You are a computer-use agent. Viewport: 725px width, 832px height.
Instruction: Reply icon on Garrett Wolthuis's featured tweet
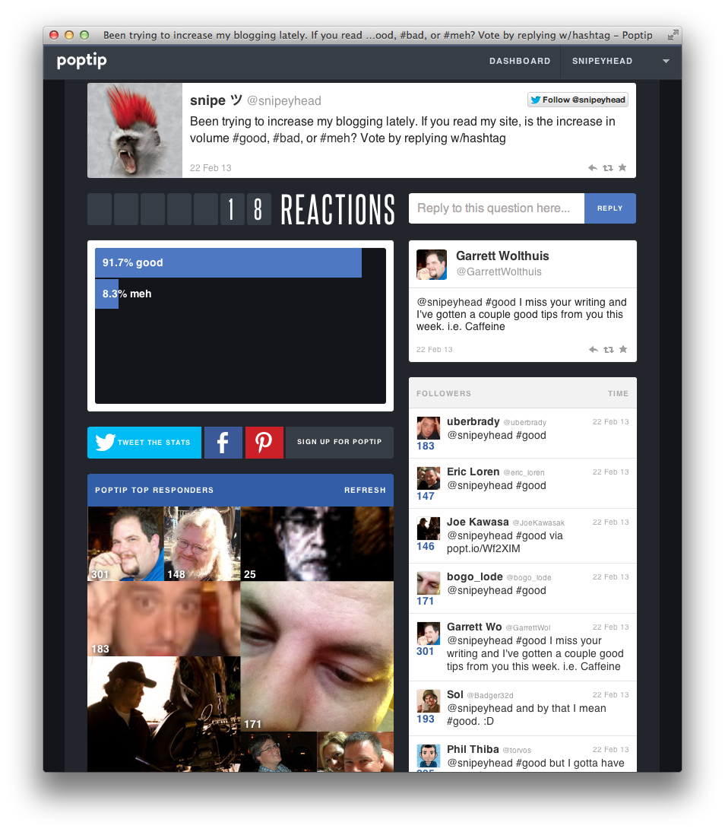pos(594,349)
